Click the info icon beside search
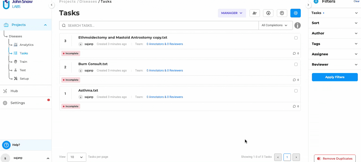Viewport: 361px width, 162px height. [298, 25]
